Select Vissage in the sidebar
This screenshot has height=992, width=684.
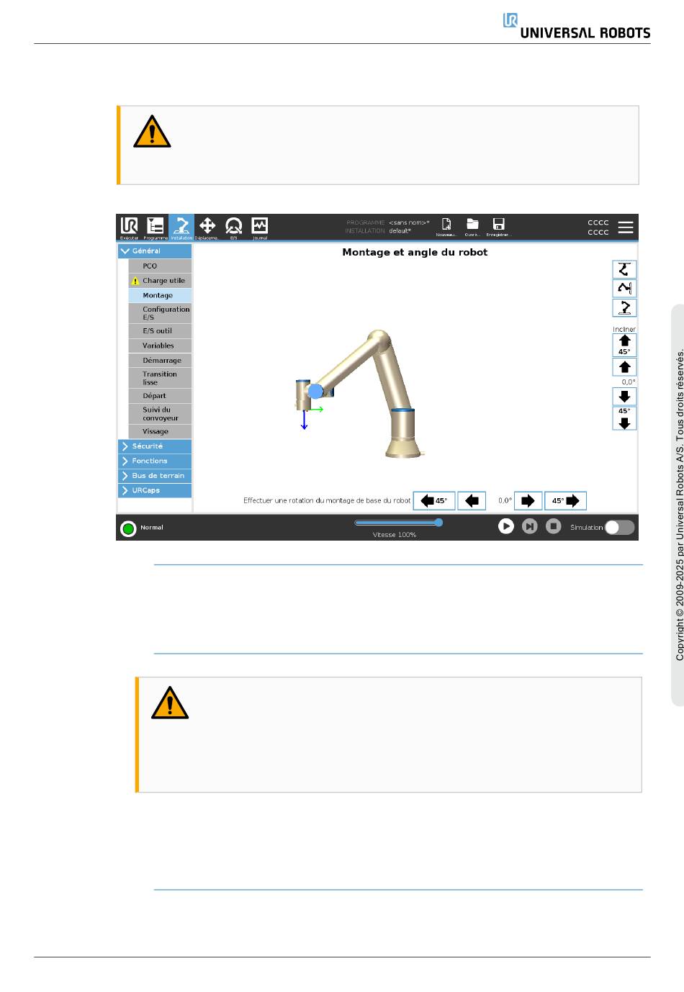coord(160,432)
